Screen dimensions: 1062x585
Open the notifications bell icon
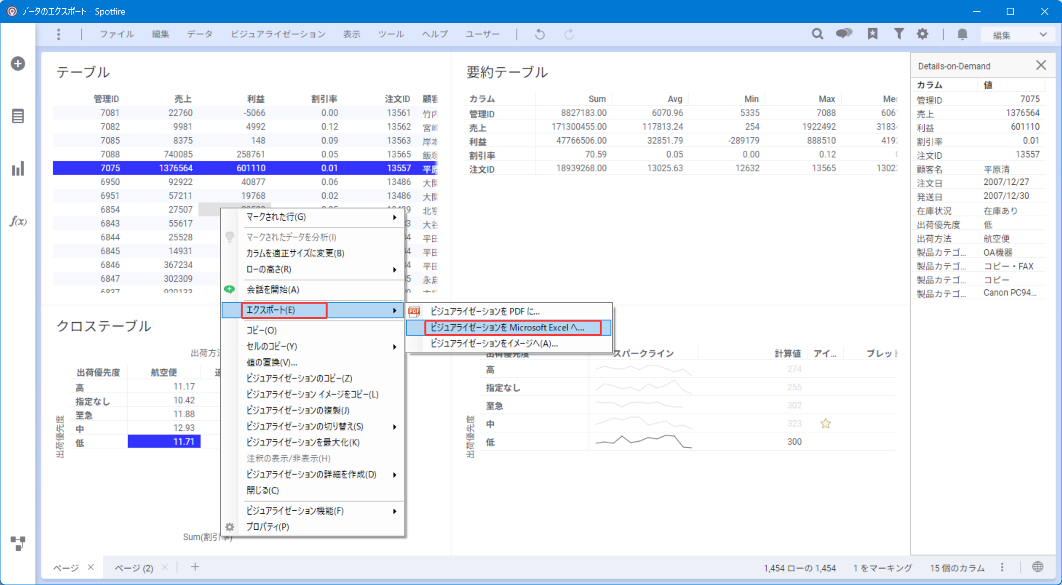point(963,34)
